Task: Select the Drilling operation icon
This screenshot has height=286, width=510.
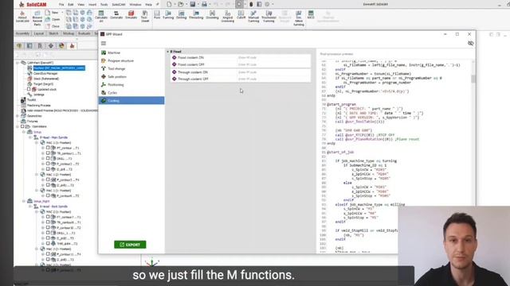Action: pos(182,15)
